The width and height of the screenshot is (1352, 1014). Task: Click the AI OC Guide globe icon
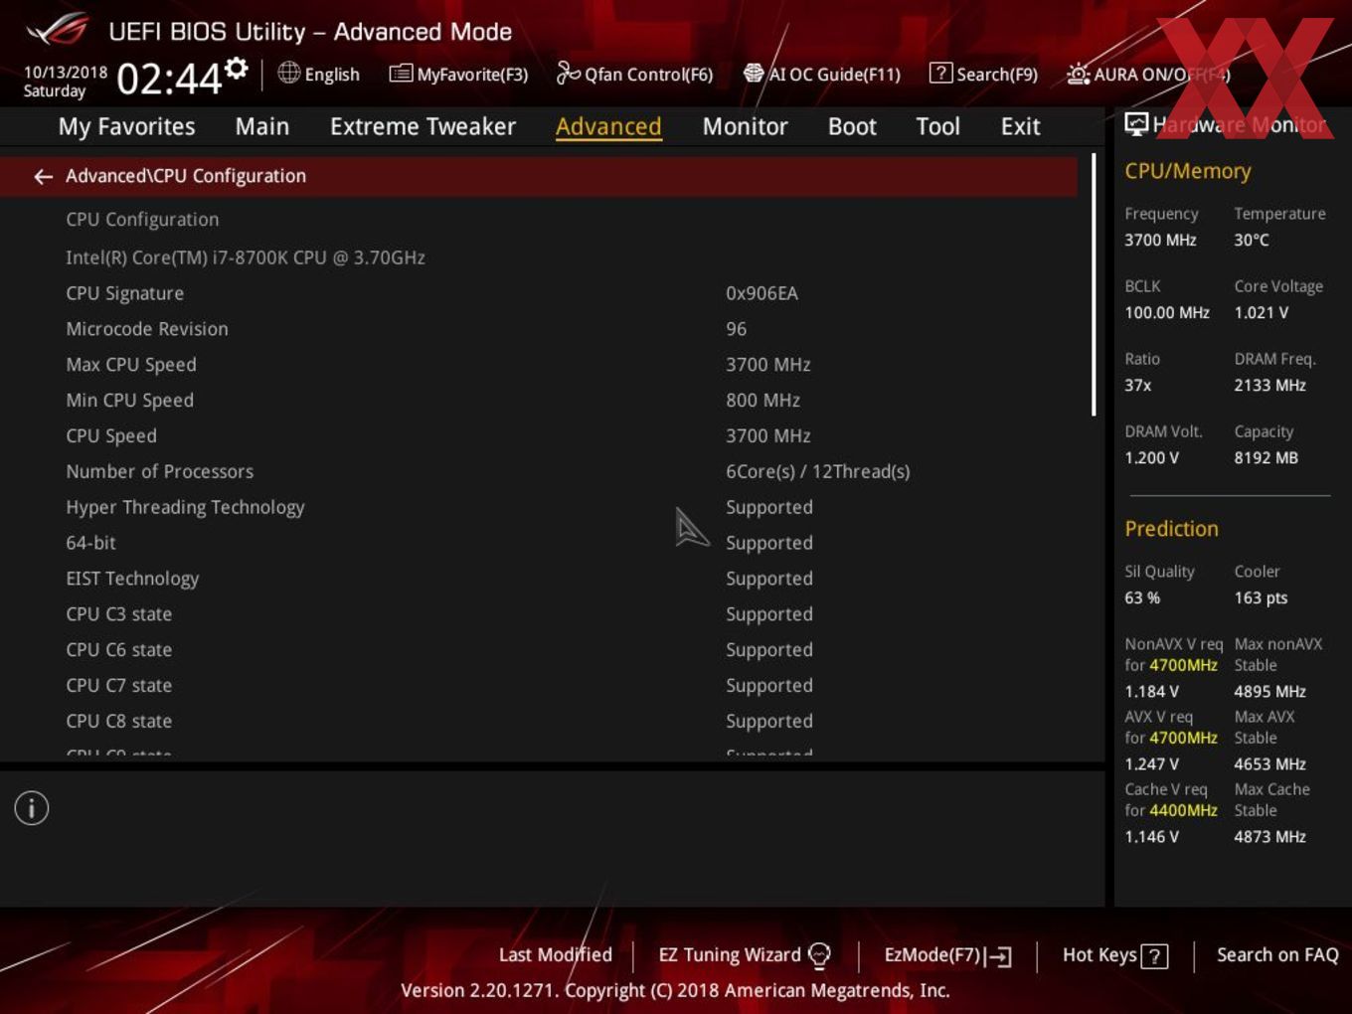[754, 74]
